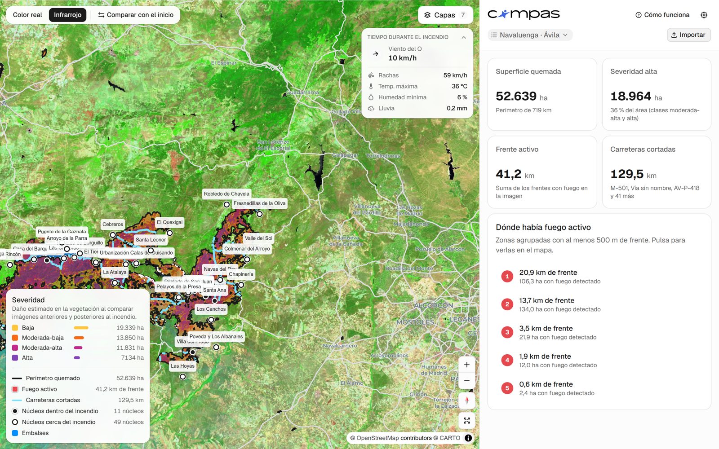Viewport: 719px width, 449px height.
Task: Toggle Carreteras cortadas legend layer
Action: 78,400
